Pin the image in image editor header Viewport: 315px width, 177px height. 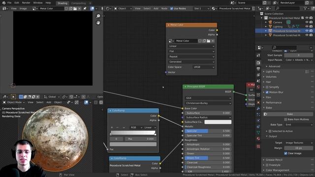coord(85,9)
